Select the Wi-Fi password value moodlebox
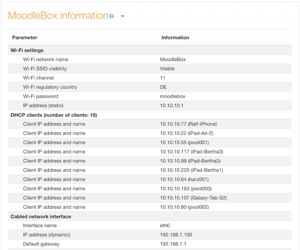The width and height of the screenshot is (300, 250). point(172,96)
